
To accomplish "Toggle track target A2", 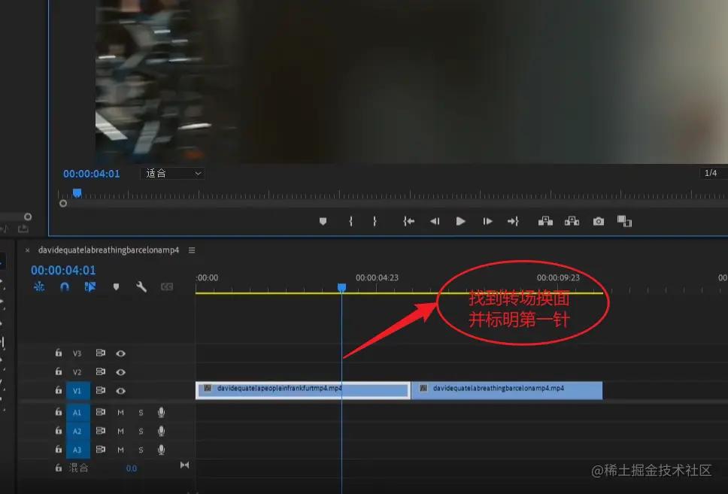I will point(77,431).
